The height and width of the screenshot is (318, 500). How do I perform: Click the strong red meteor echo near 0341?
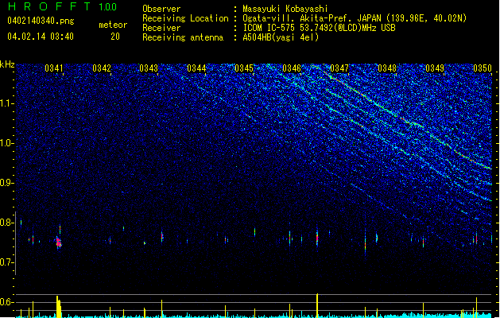click(59, 242)
